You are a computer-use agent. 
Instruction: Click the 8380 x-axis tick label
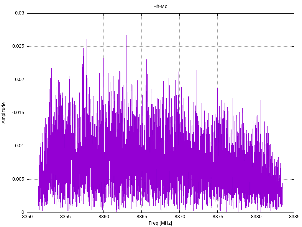[256, 217]
